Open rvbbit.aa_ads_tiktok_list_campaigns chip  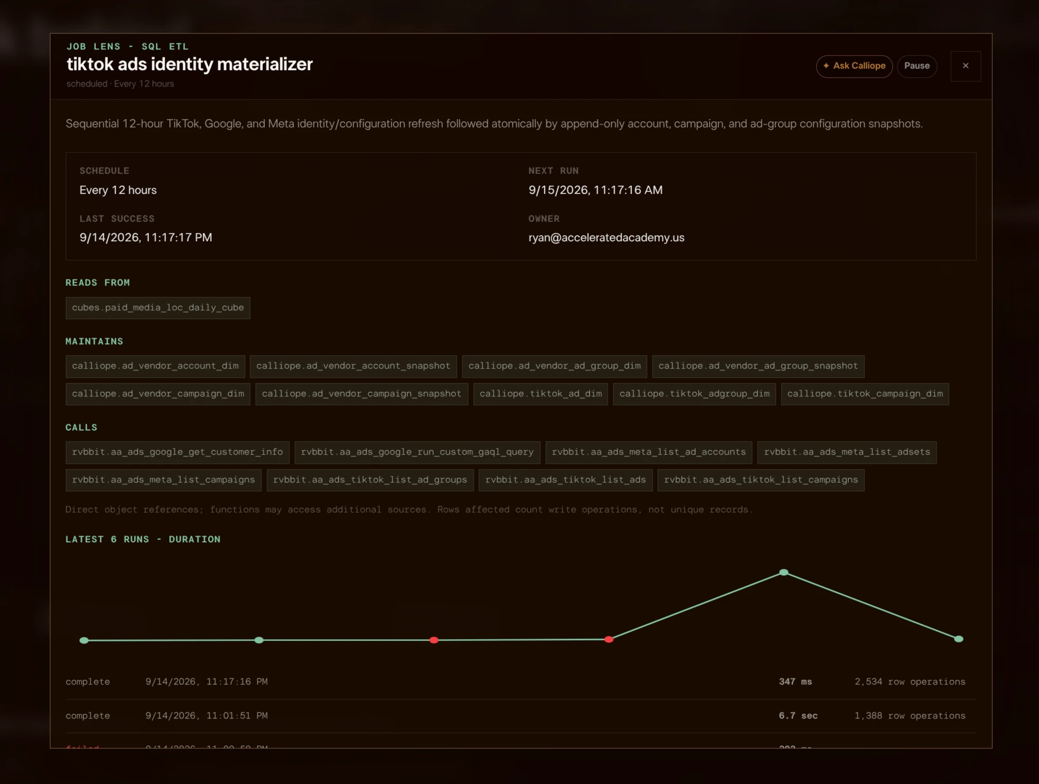[761, 480]
